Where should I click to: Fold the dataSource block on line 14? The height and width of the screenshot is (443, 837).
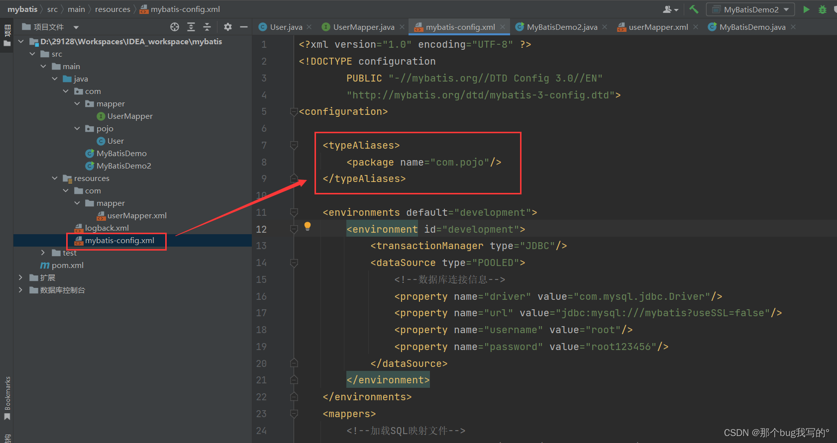(x=294, y=263)
